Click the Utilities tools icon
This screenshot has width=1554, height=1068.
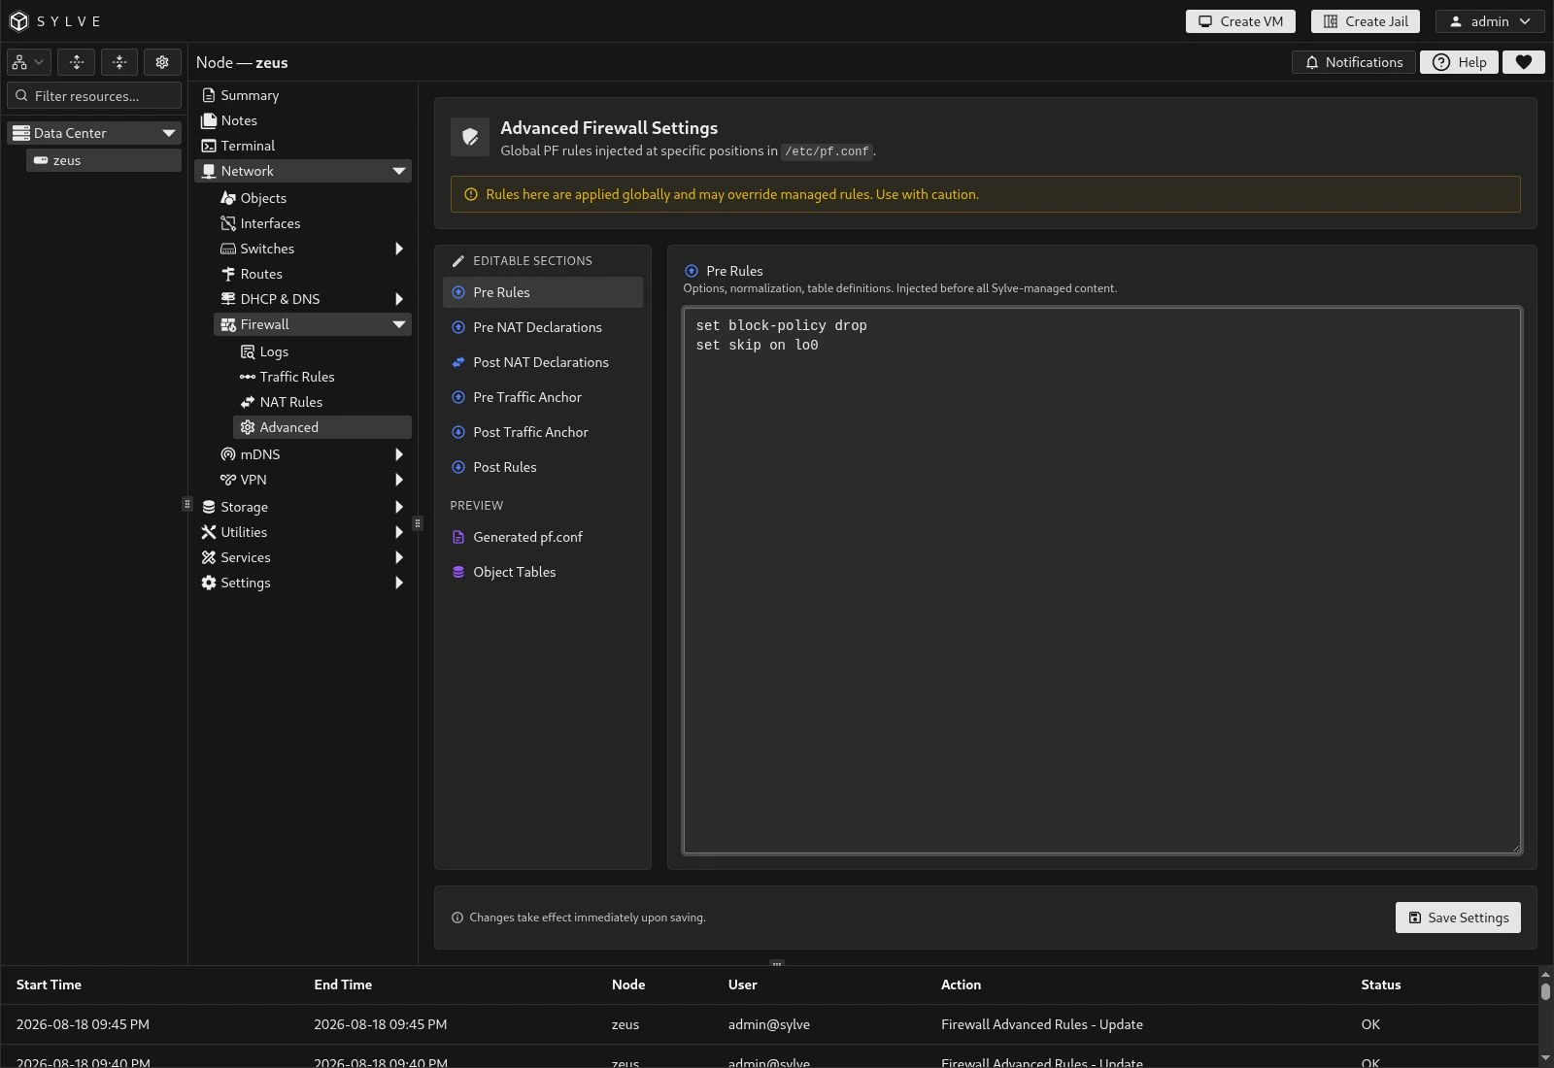pyautogui.click(x=209, y=532)
